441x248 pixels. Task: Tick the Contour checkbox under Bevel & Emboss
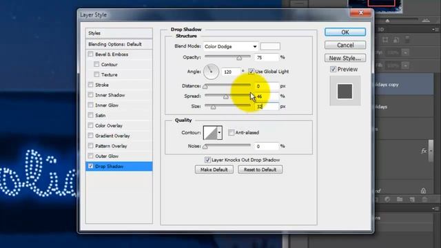(x=96, y=64)
